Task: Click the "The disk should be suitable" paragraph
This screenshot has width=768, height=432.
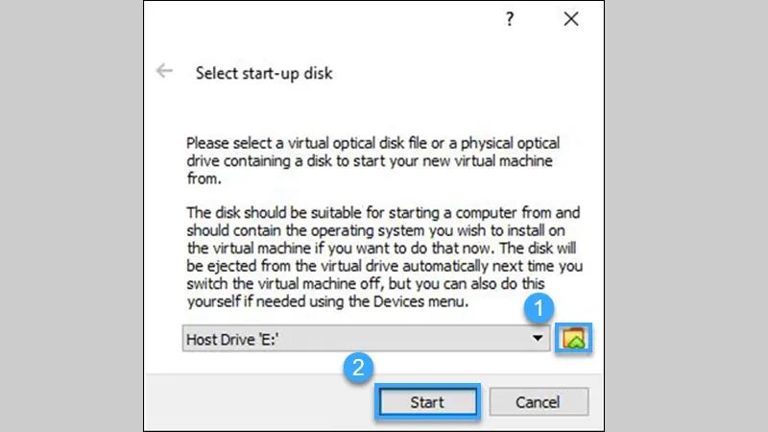Action: click(385, 257)
